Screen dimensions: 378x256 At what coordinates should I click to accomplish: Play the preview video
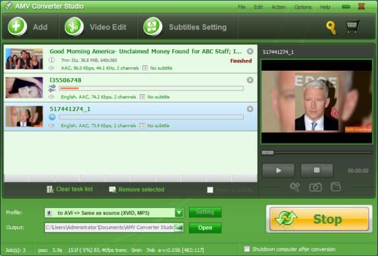278,170
